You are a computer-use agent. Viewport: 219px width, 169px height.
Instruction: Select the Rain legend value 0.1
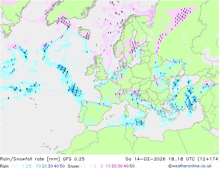[x=15, y=166]
